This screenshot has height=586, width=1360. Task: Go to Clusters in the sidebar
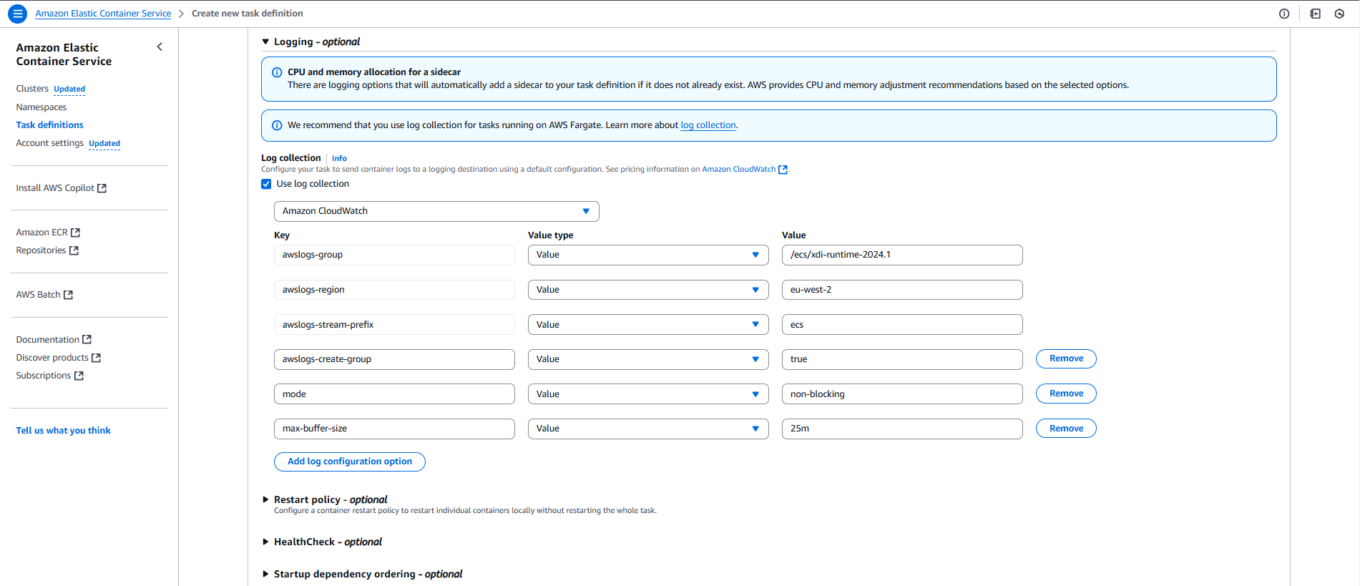[32, 89]
